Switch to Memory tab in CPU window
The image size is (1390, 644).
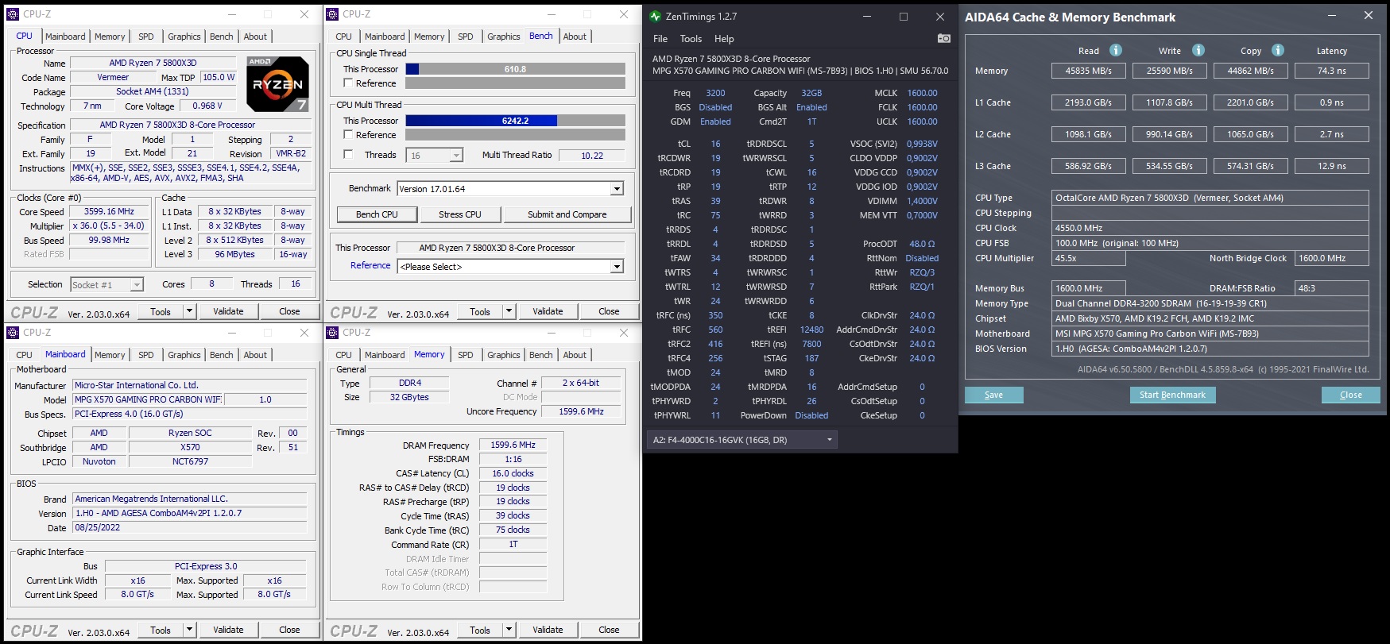click(110, 37)
